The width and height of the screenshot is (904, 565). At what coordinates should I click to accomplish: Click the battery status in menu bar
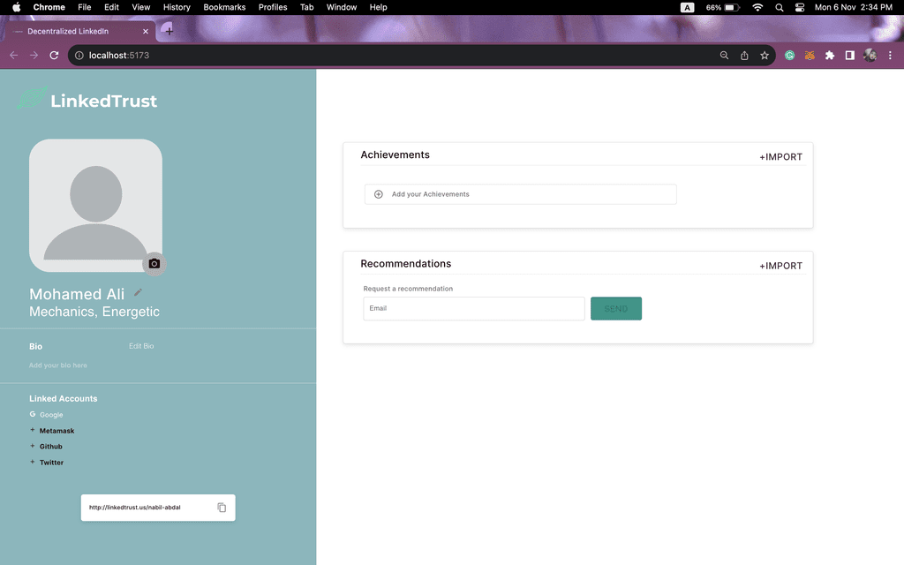[x=722, y=7]
